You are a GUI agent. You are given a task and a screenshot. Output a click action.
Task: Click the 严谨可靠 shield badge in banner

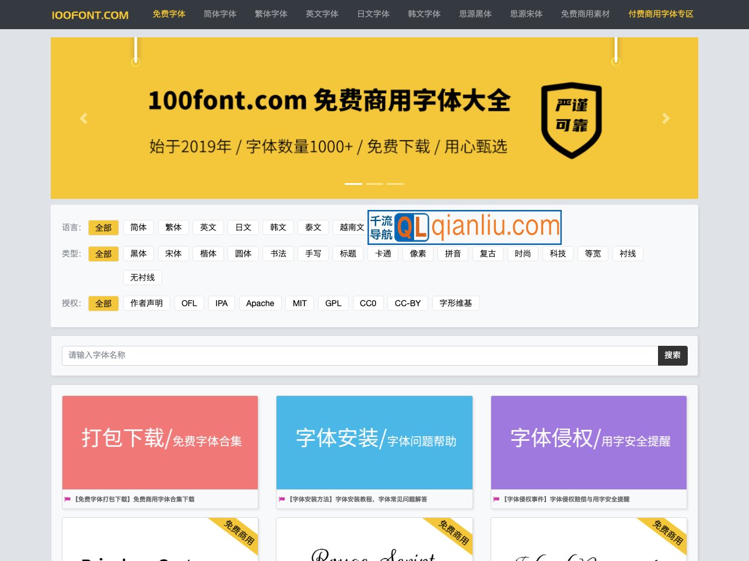pyautogui.click(x=572, y=121)
